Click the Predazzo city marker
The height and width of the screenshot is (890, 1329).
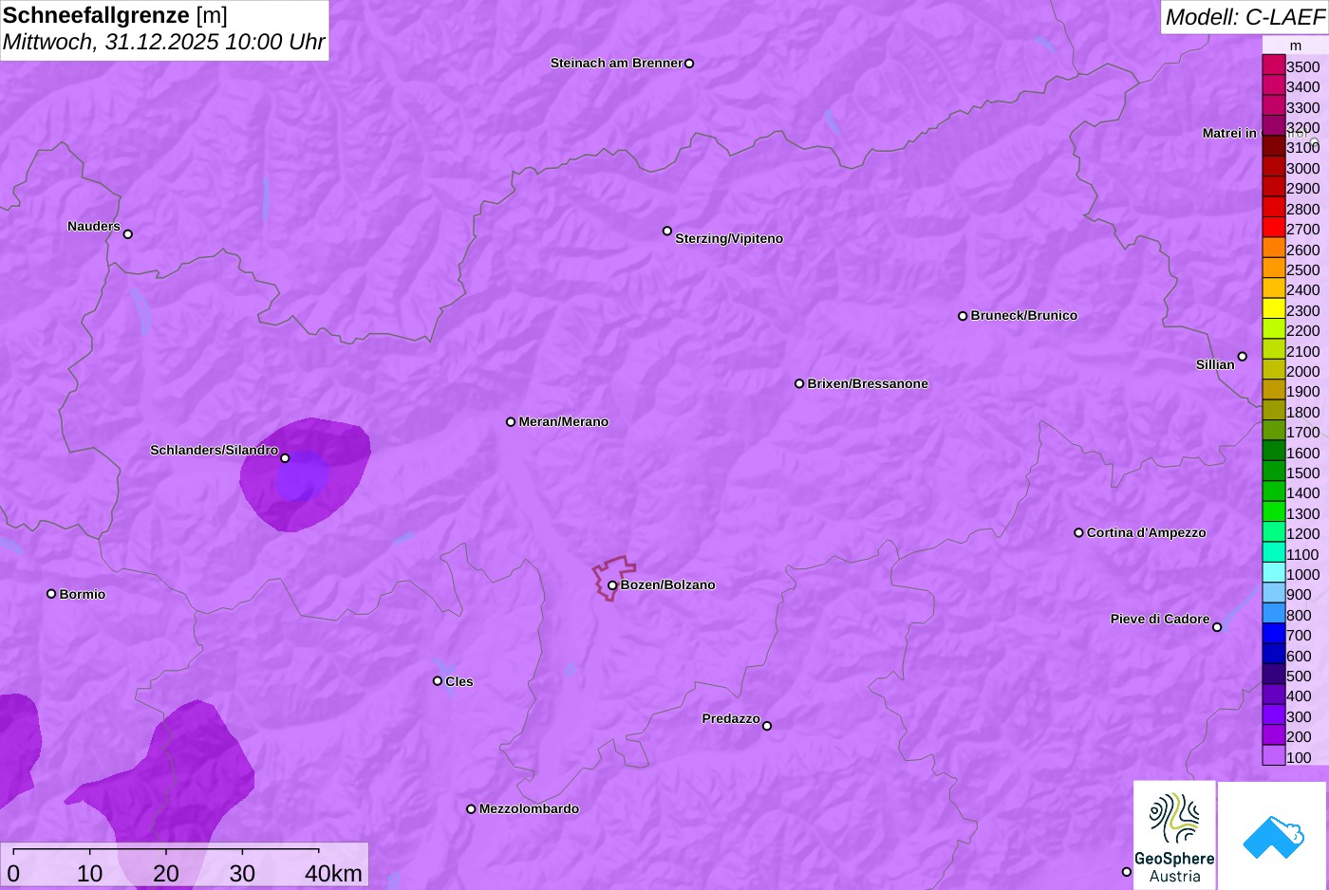767,726
